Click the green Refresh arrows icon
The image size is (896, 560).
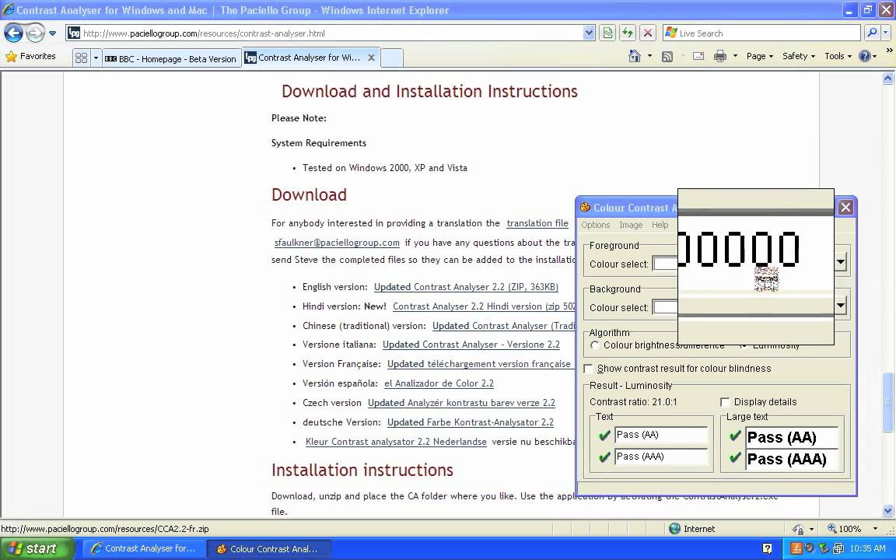(x=628, y=33)
